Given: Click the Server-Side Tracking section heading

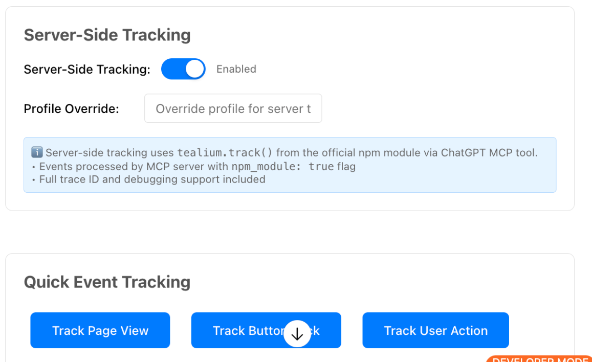Looking at the screenshot, I should (107, 35).
